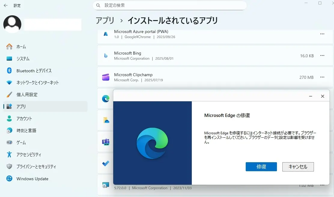Click the 270 MB size value

(306, 77)
